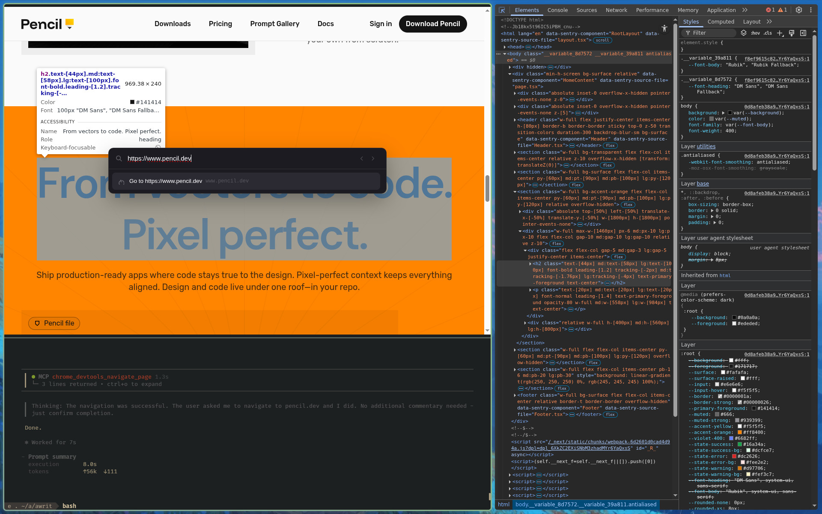
Task: Open the 'base' layer link
Action: [703, 184]
